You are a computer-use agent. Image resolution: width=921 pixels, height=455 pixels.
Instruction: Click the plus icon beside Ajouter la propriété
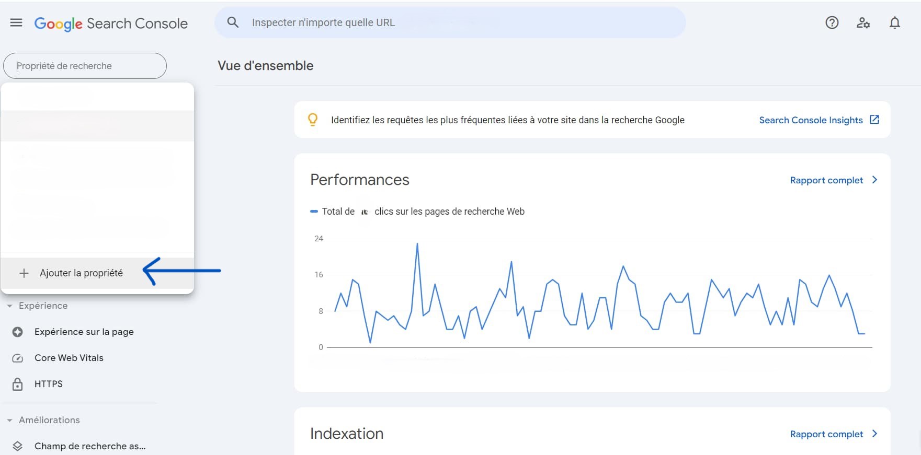tap(24, 273)
